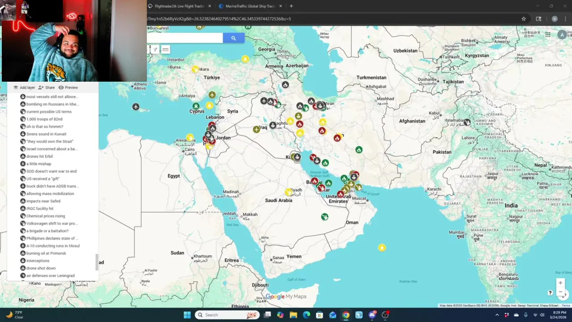Select the yellow marker in the Arabian Sea
Image resolution: width=572 pixels, height=322 pixels.
click(382, 247)
